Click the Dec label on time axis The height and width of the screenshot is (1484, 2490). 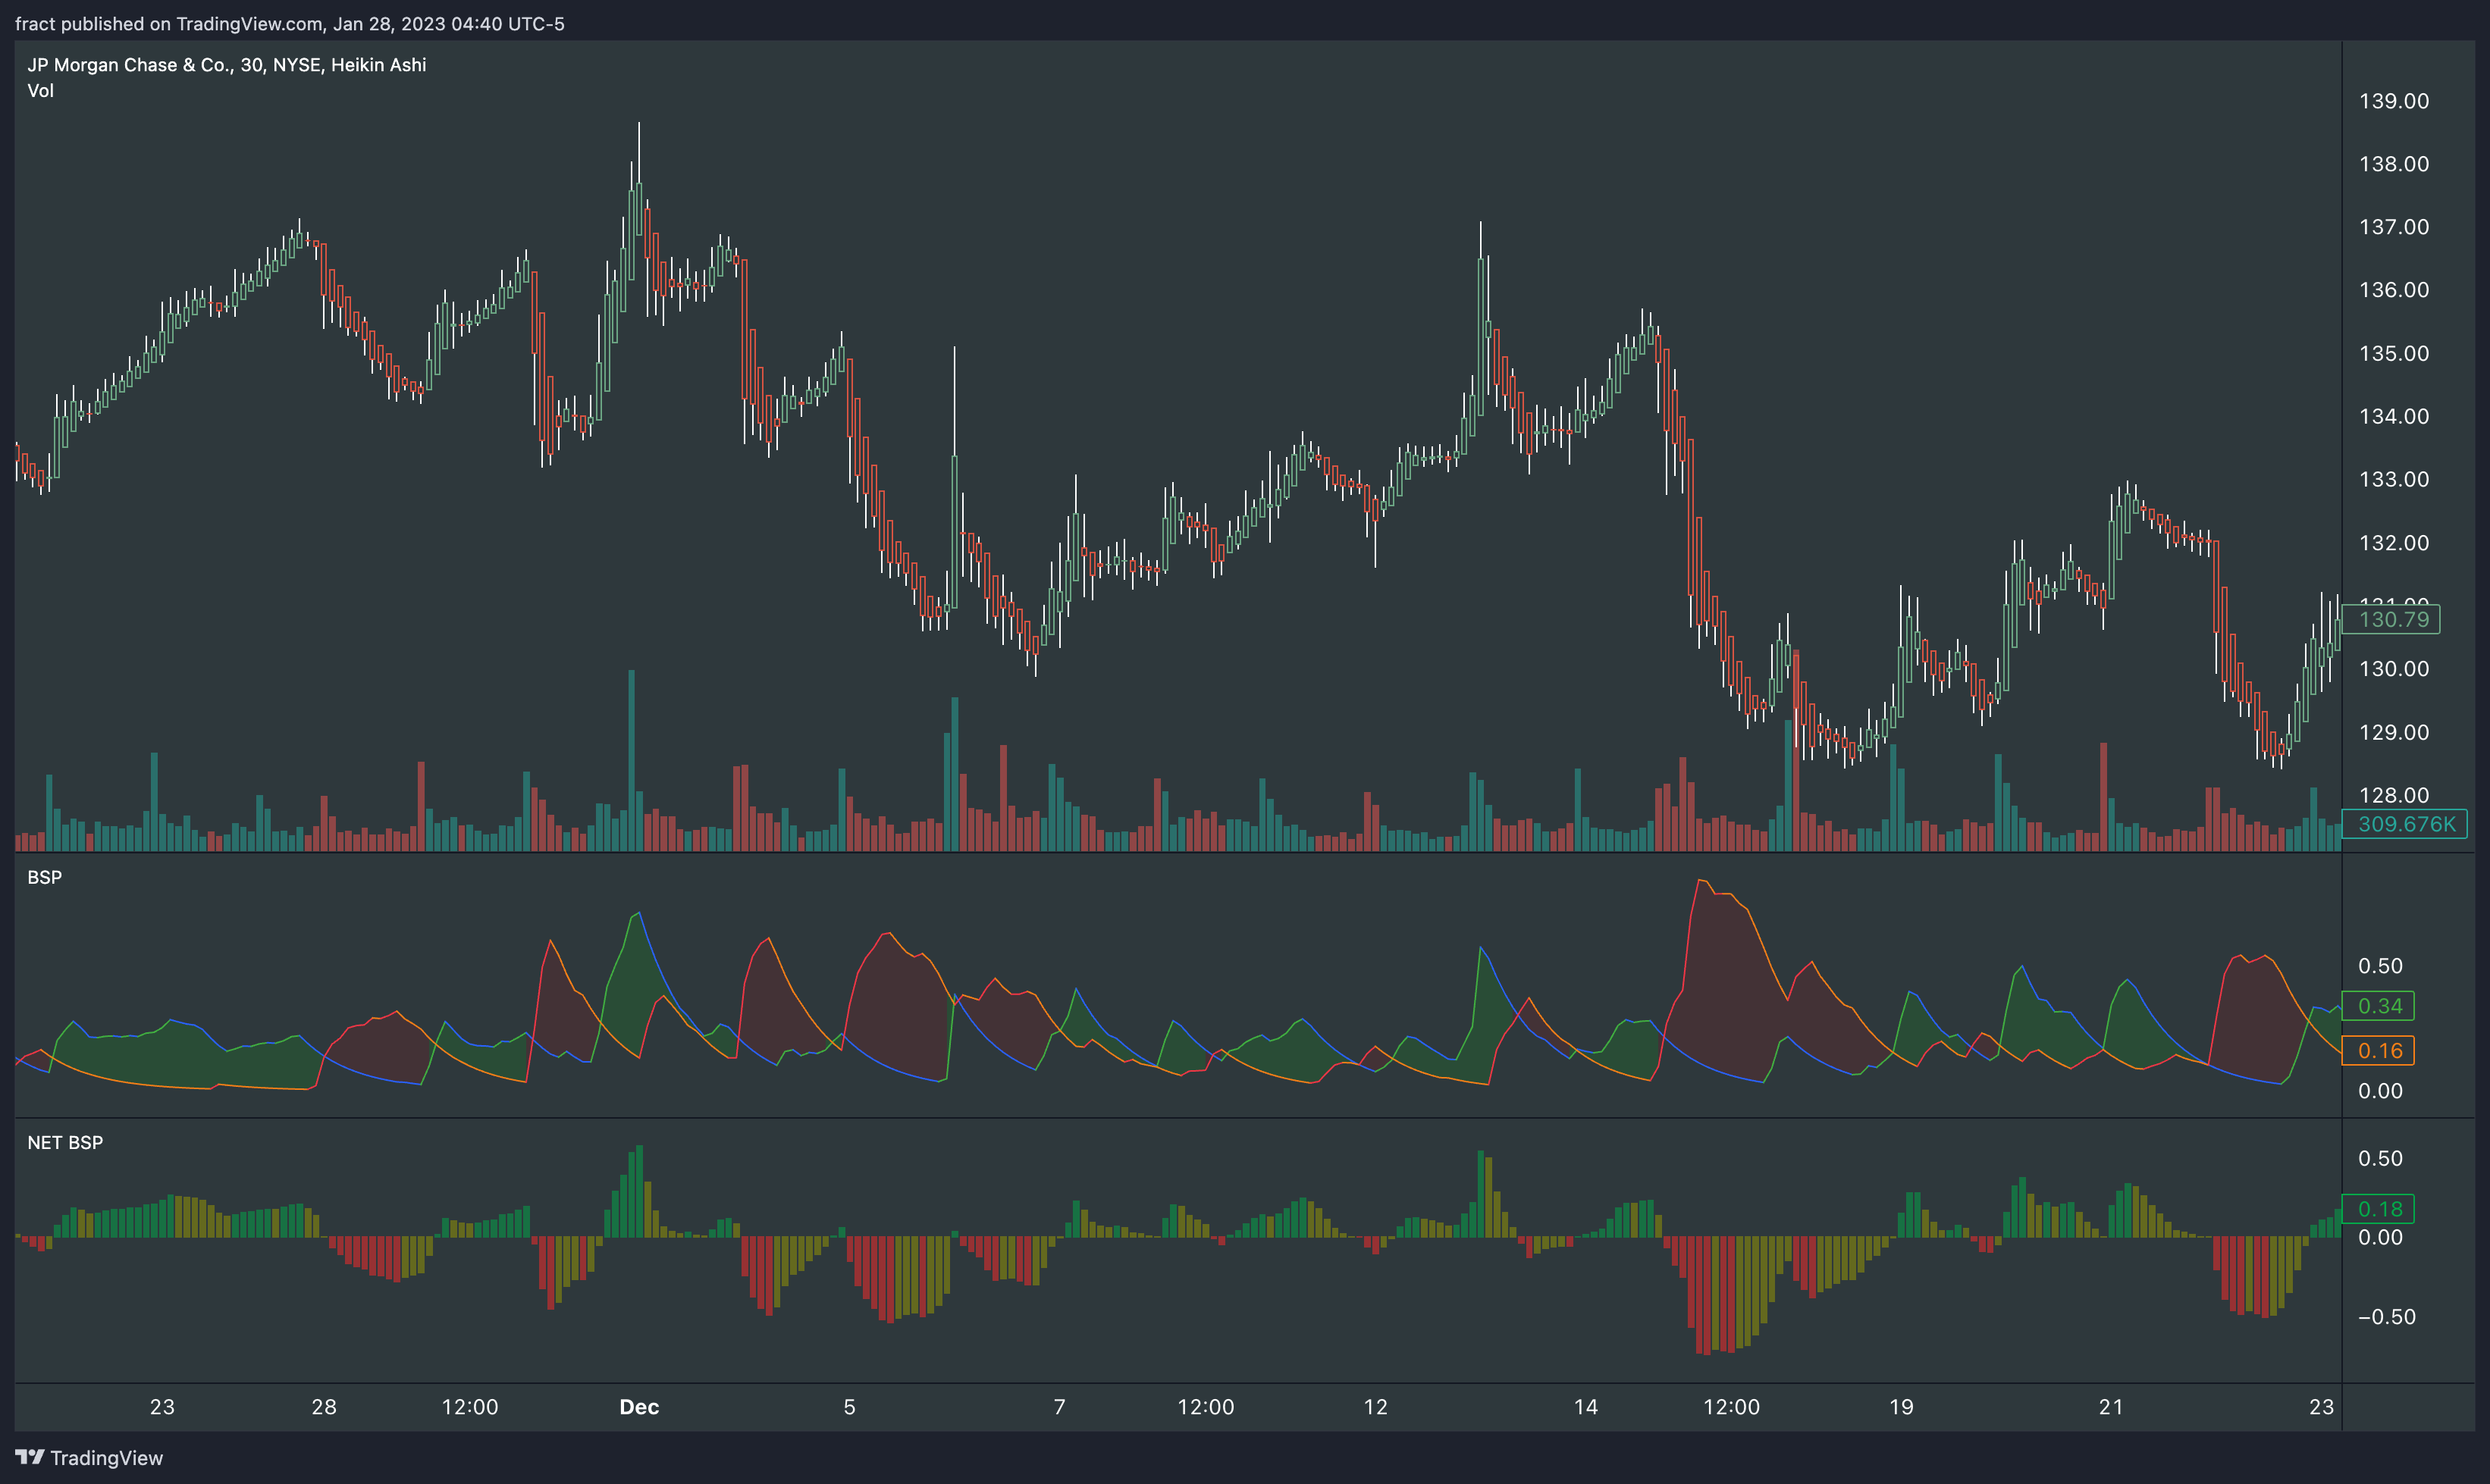638,1407
